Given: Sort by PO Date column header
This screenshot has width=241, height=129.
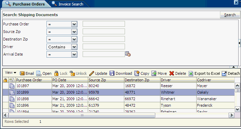Looking at the screenshot, I should click(70, 80).
